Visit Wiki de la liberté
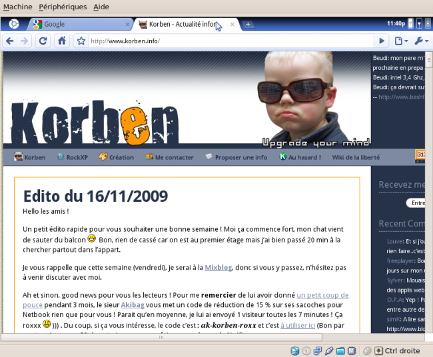 (x=356, y=157)
